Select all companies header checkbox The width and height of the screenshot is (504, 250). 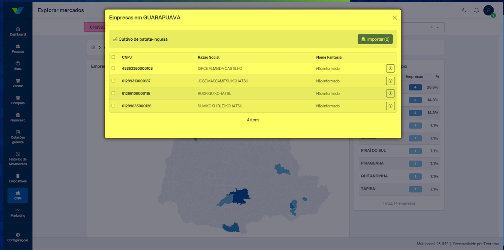point(113,57)
